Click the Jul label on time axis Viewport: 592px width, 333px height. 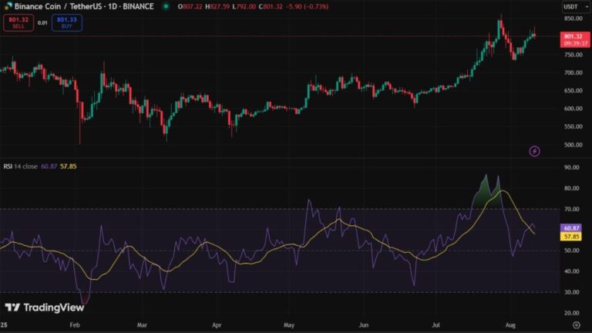click(x=436, y=325)
